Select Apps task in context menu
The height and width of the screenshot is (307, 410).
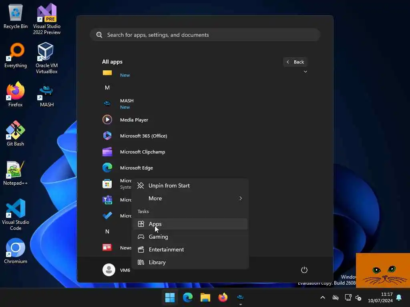(191, 224)
